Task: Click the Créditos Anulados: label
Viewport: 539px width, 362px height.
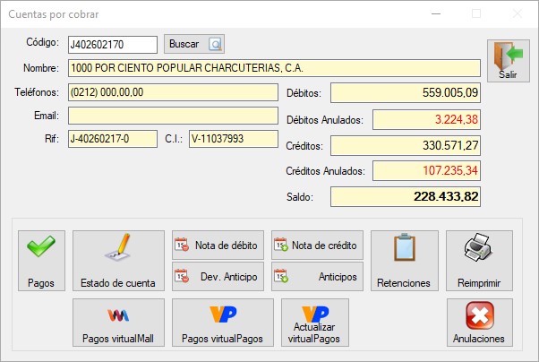Action: coord(325,170)
